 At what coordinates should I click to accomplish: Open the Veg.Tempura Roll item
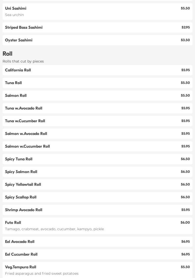click(97, 270)
